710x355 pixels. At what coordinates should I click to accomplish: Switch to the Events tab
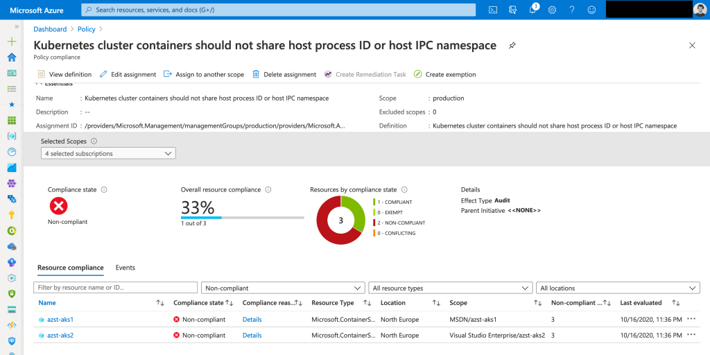(125, 268)
